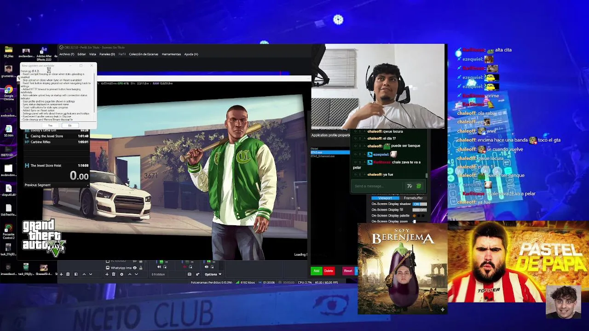
Task: Open the Editar menu in OBS
Action: click(81, 54)
